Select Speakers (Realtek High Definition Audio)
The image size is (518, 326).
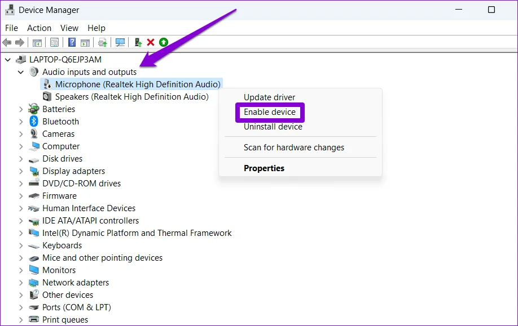click(x=131, y=97)
